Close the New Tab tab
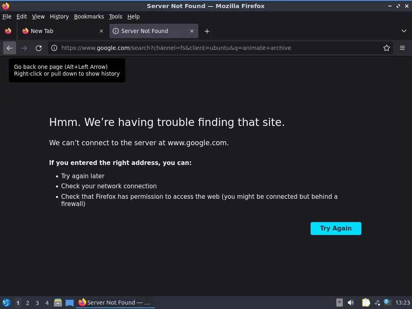412x309 pixels. [x=101, y=31]
